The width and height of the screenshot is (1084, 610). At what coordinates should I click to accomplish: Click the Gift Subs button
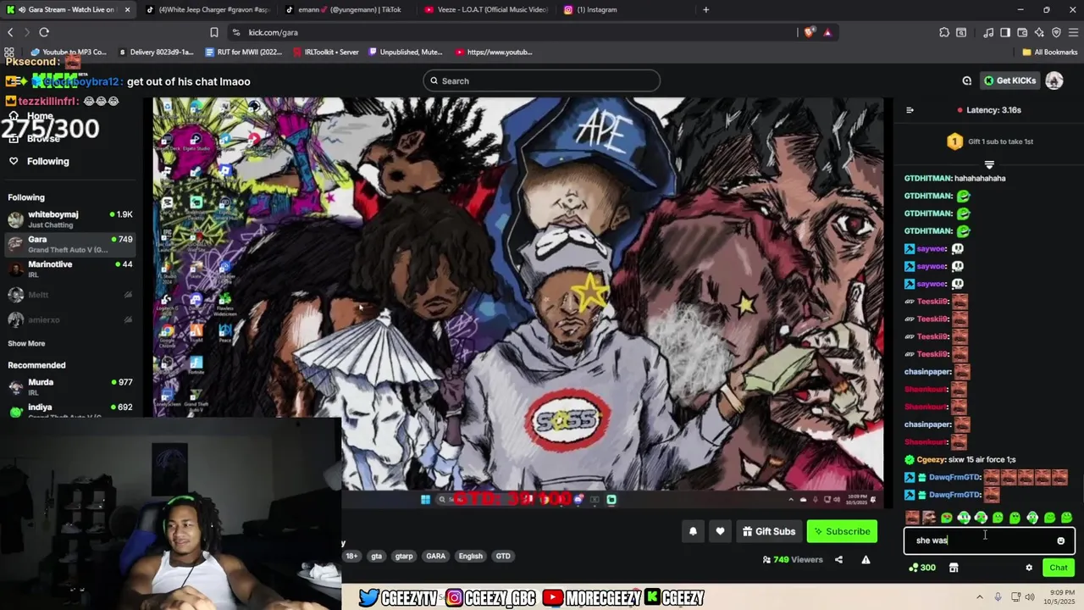pyautogui.click(x=769, y=531)
